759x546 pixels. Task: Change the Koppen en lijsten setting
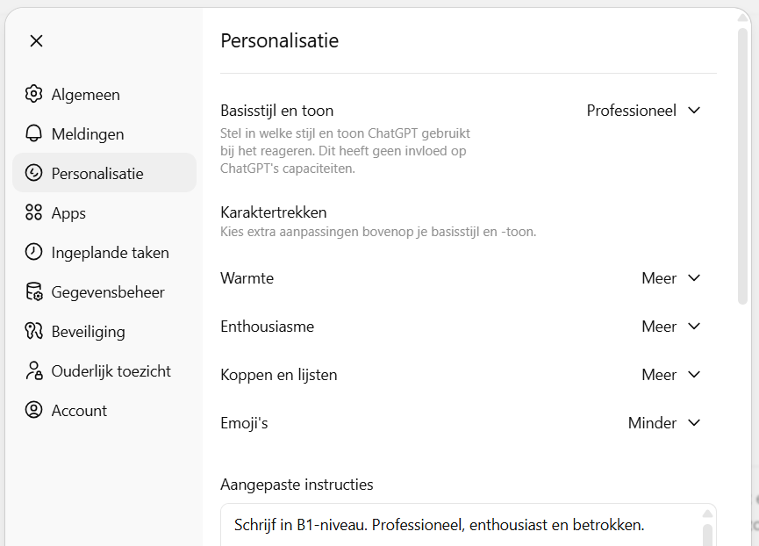tap(671, 375)
